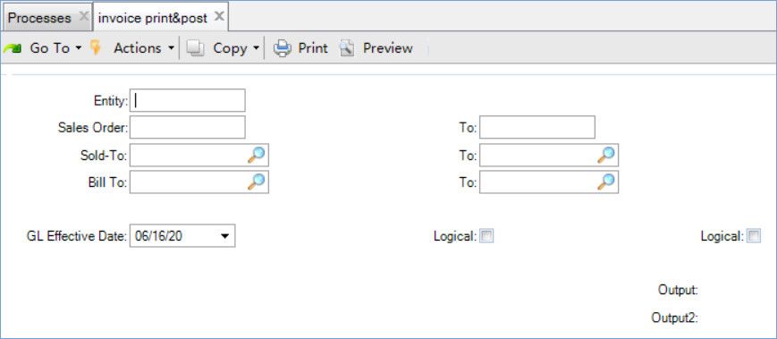Viewport: 777px width, 339px height.
Task: Click the GL Effective Date label
Action: coord(77,236)
